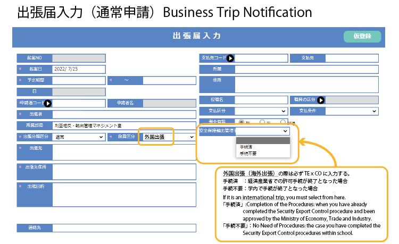
Task: Click the 支払先コード input field
Action: coord(261,58)
